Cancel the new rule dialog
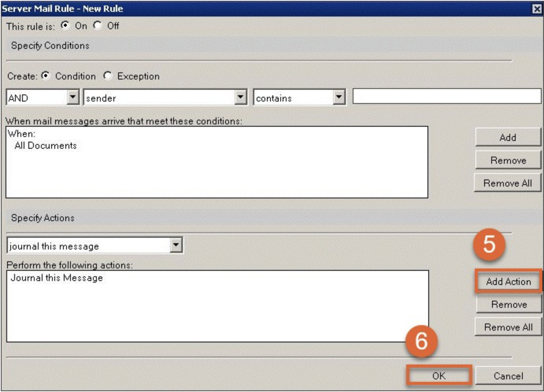The height and width of the screenshot is (392, 544). 508,376
